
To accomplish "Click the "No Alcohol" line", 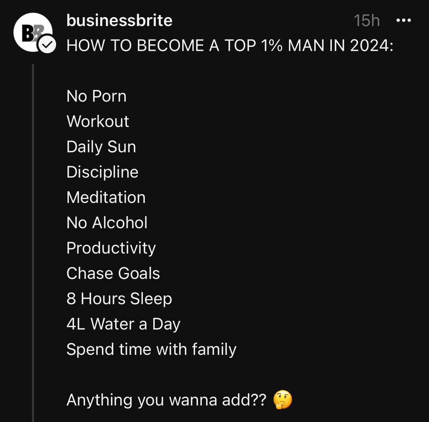I will [107, 223].
